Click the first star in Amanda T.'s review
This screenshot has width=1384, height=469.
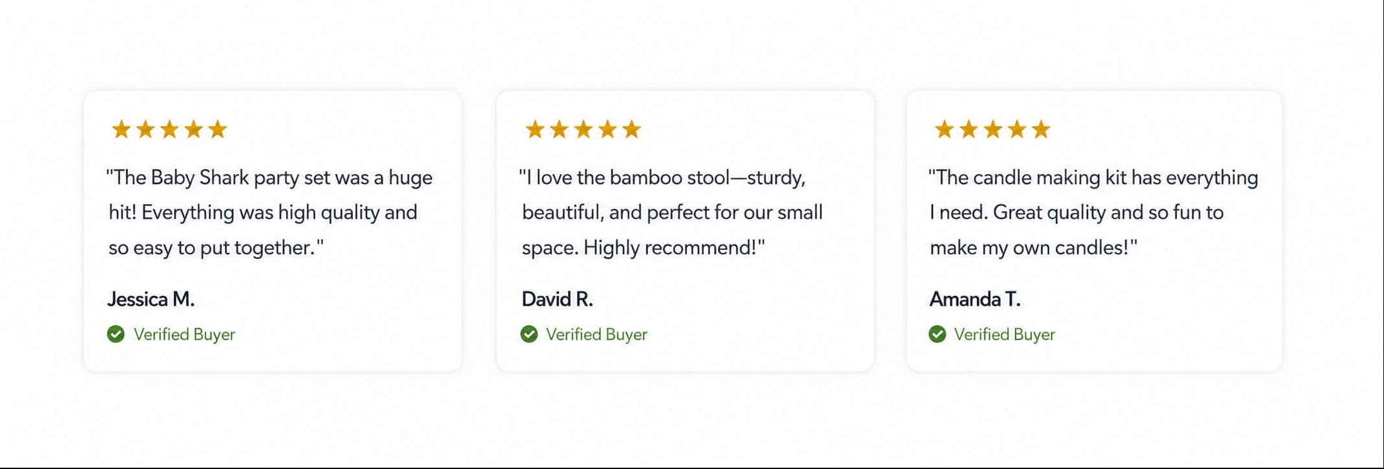[x=945, y=129]
